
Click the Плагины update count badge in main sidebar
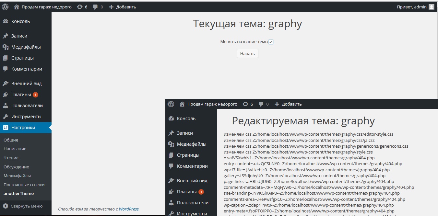[35, 95]
